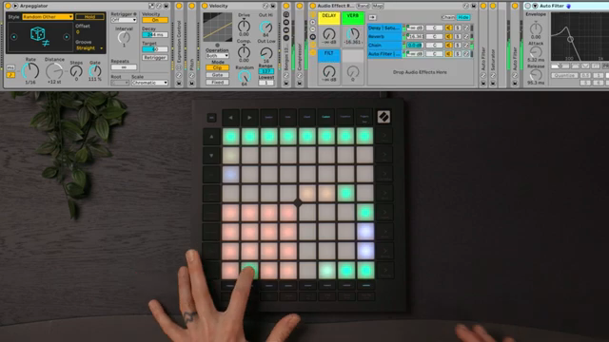The height and width of the screenshot is (342, 609).
Task: Select the Clip velocity mode
Action: [x=217, y=67]
